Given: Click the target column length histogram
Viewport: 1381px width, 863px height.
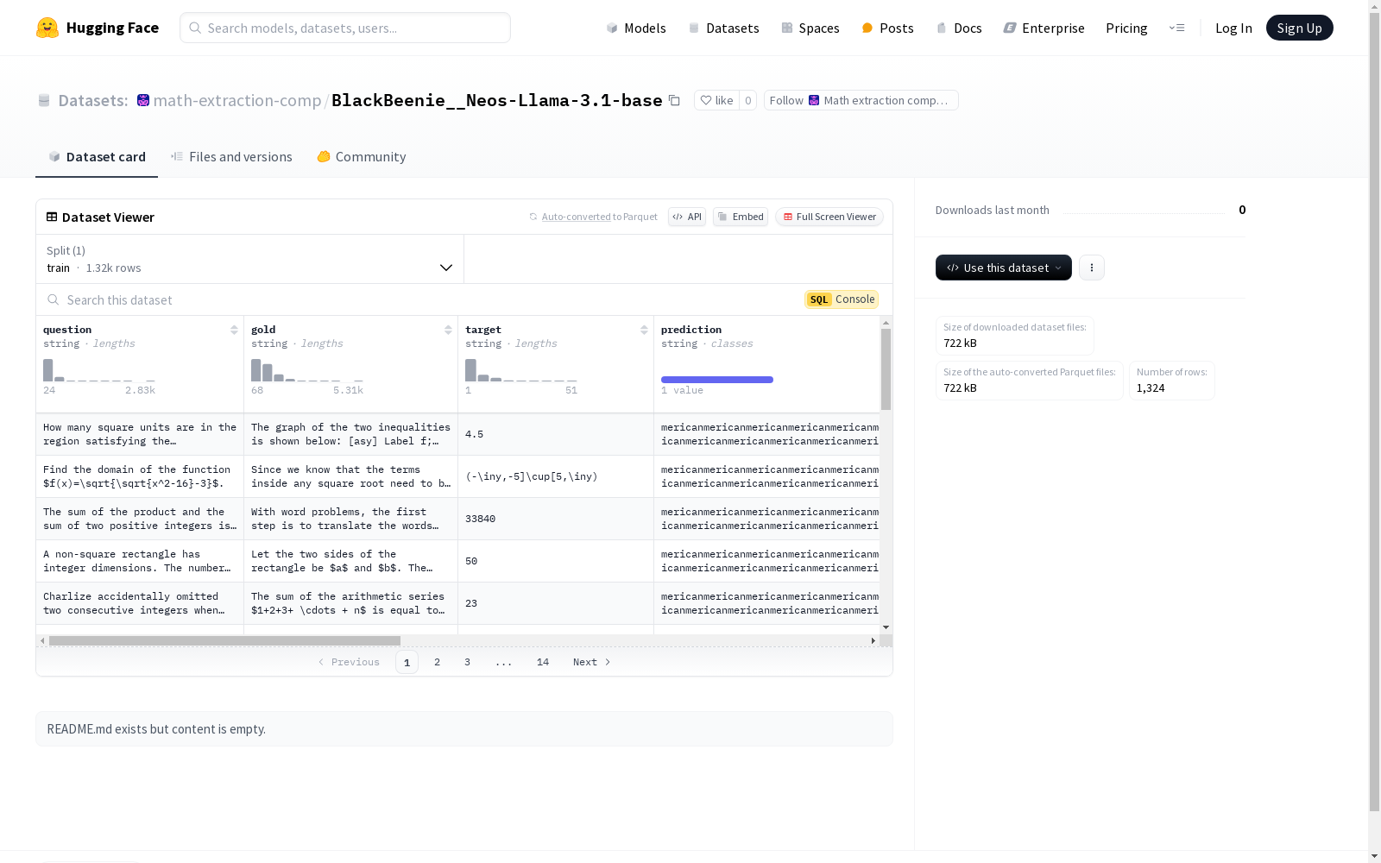Looking at the screenshot, I should (x=521, y=370).
